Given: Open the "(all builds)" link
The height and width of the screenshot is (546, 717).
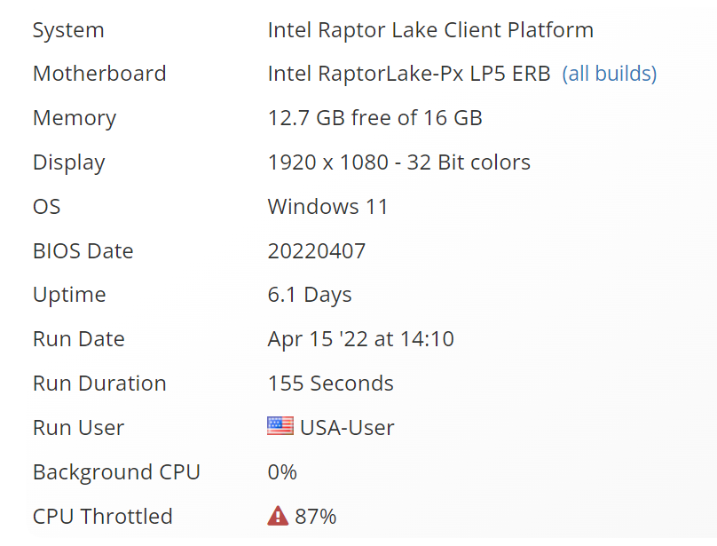Looking at the screenshot, I should 609,74.
